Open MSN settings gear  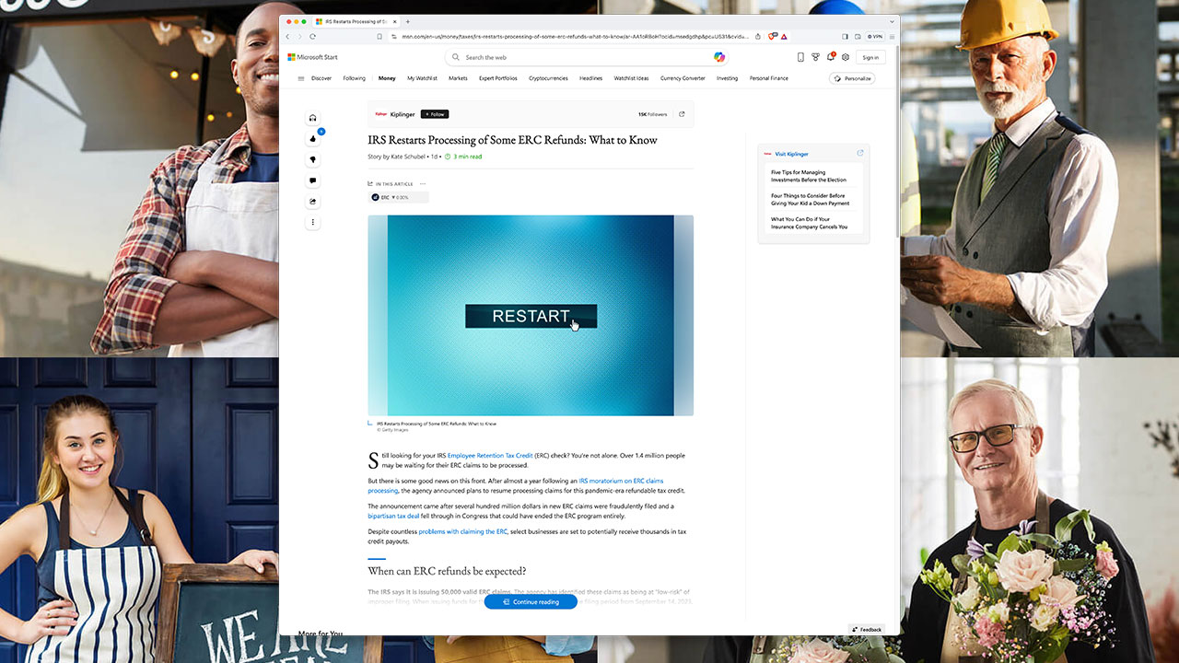click(x=846, y=57)
